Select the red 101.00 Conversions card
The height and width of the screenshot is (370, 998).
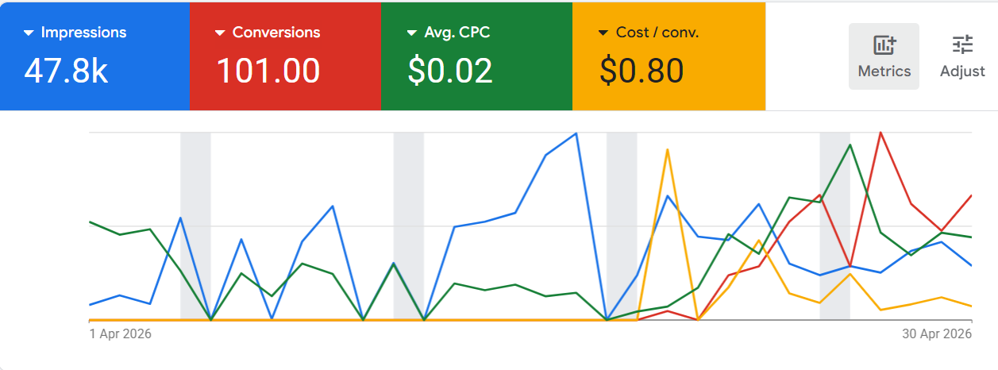286,56
